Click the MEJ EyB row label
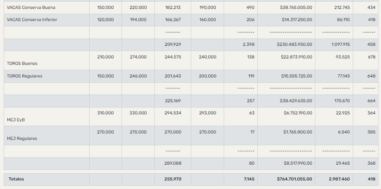381x189 pixels. click(16, 120)
